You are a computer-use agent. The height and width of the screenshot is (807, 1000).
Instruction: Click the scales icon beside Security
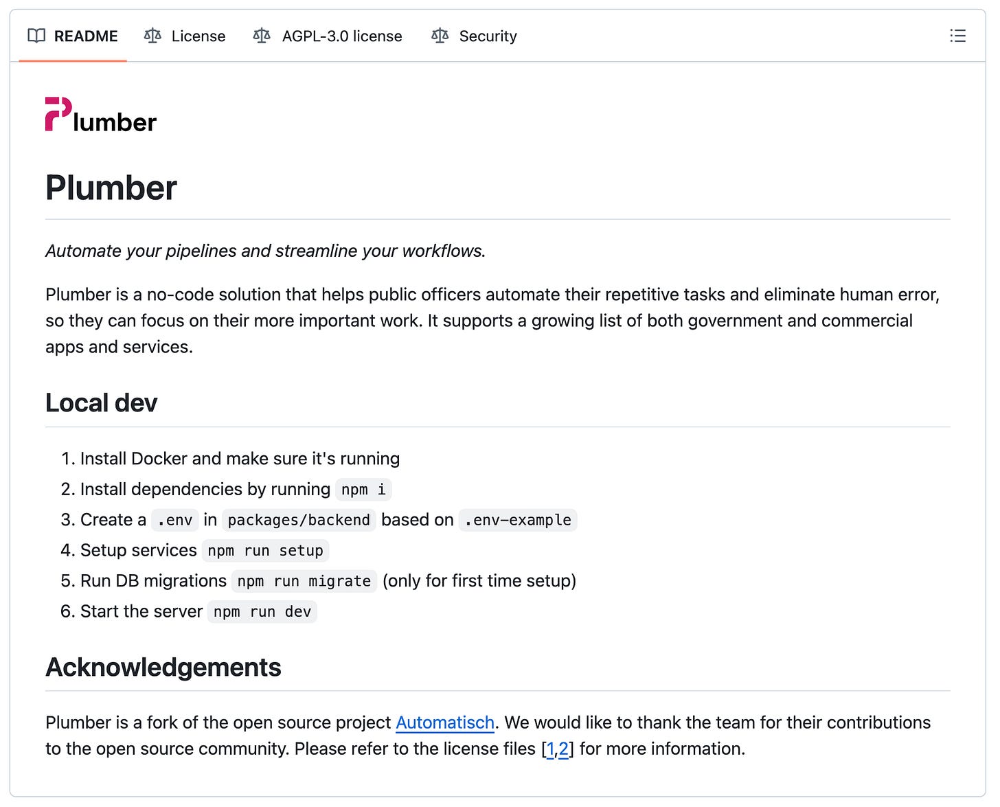440,36
